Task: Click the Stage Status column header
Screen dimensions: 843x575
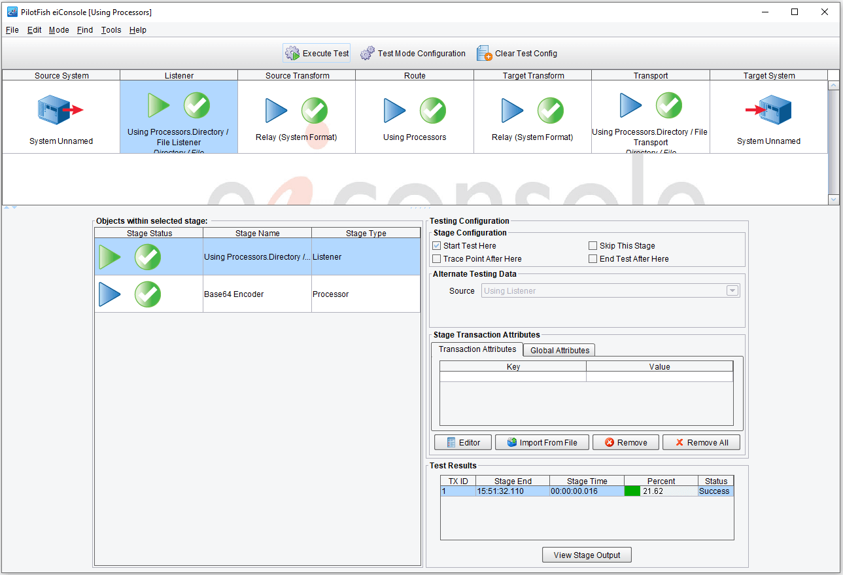Action: [149, 233]
